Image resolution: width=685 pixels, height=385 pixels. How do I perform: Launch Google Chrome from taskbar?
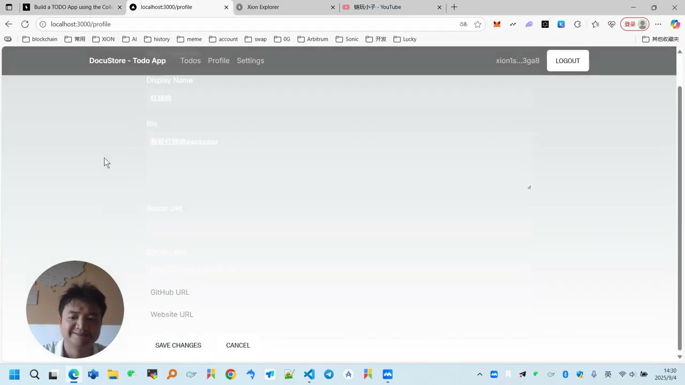pos(231,374)
